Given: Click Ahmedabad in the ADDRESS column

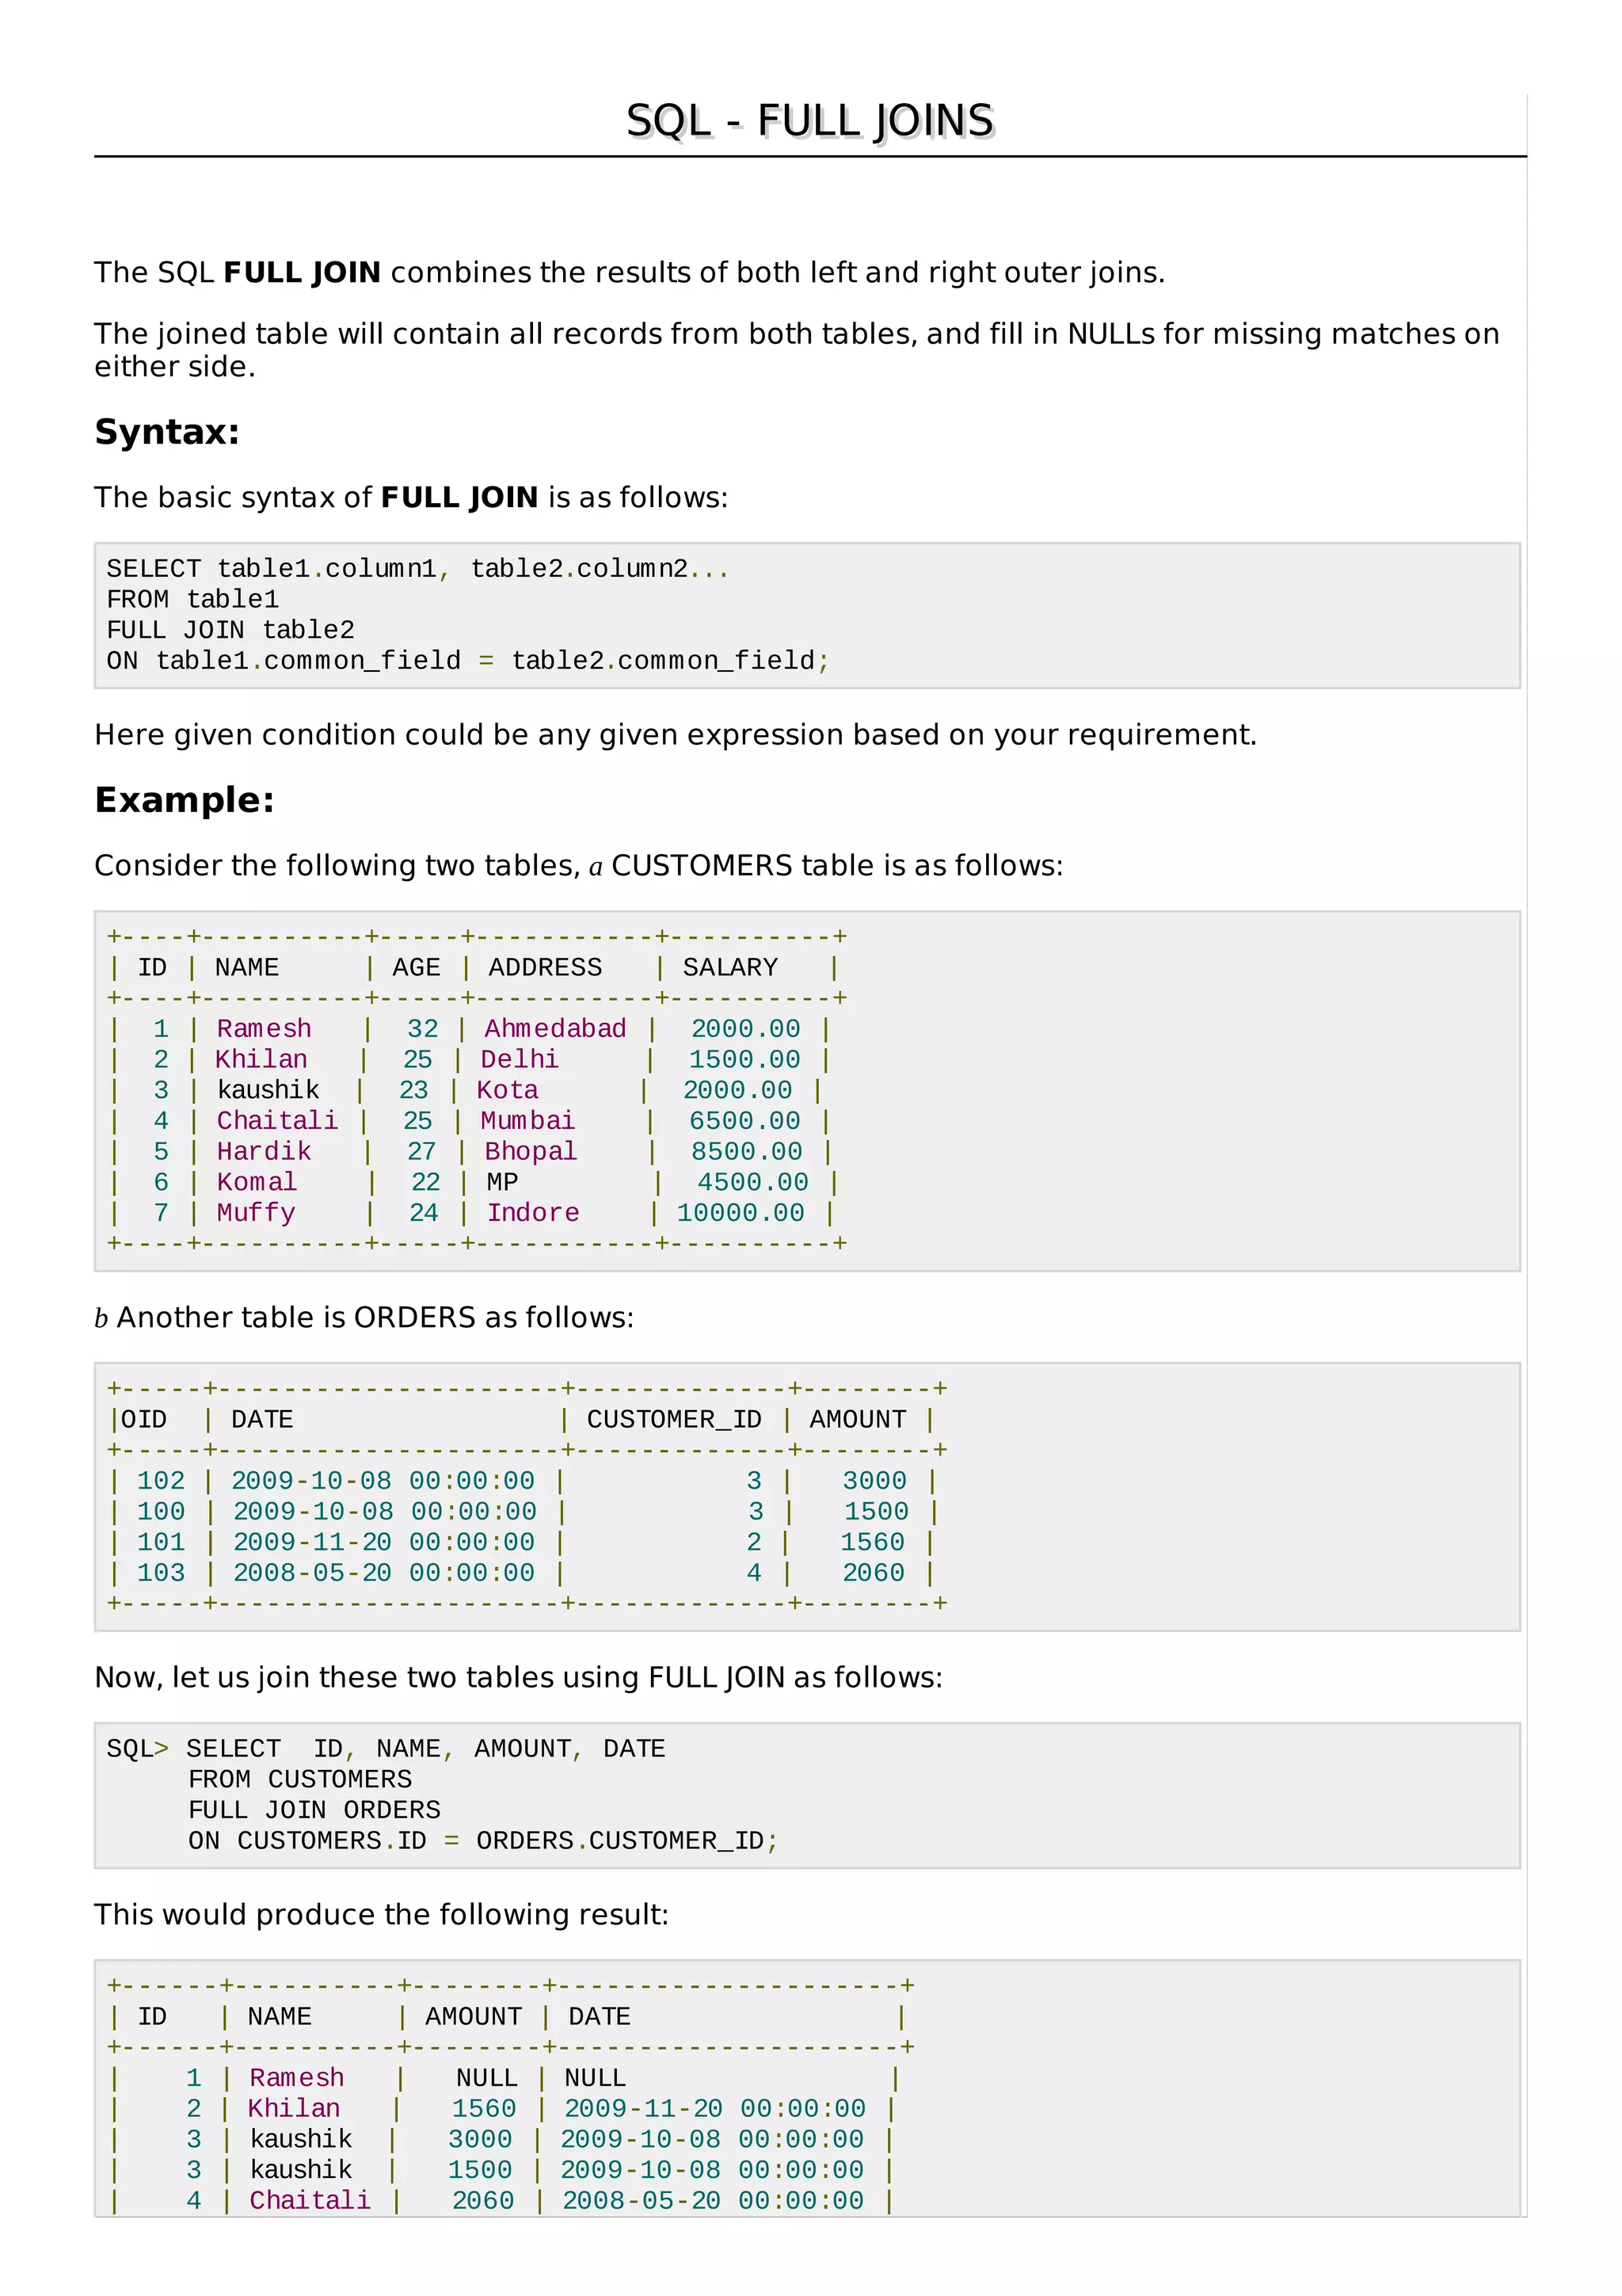Looking at the screenshot, I should pos(554,1028).
